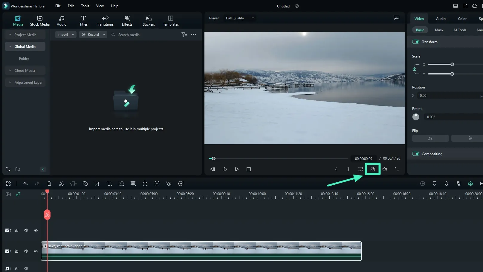483x272 pixels.
Task: Select the Crop tool in the timeline toolbar
Action: click(97, 184)
